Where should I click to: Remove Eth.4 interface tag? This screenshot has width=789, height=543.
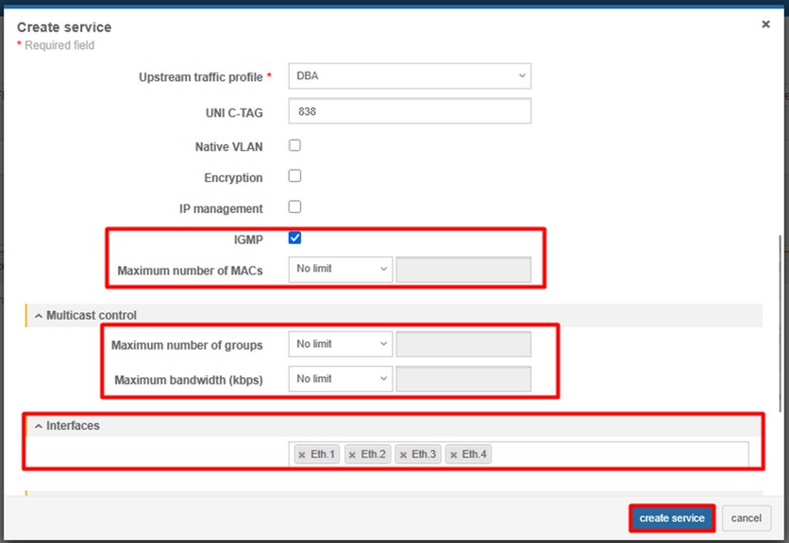[453, 455]
